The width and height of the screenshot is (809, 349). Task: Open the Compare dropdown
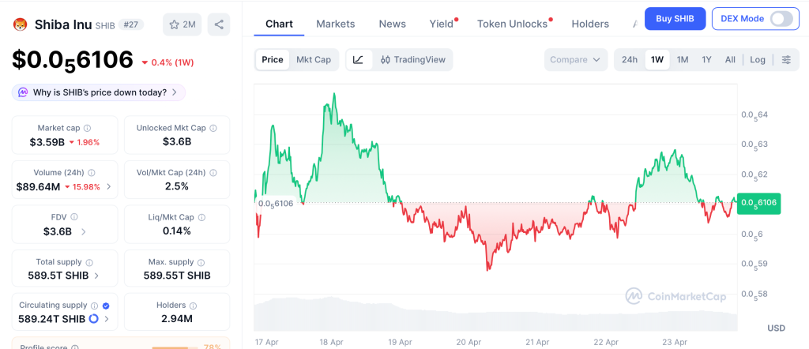tap(576, 59)
